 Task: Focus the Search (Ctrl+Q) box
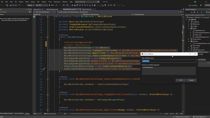click(87, 2)
